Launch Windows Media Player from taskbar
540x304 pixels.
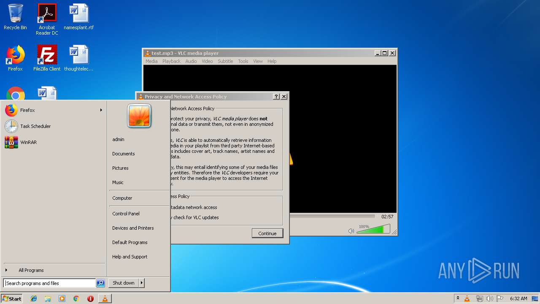pyautogui.click(x=62, y=299)
